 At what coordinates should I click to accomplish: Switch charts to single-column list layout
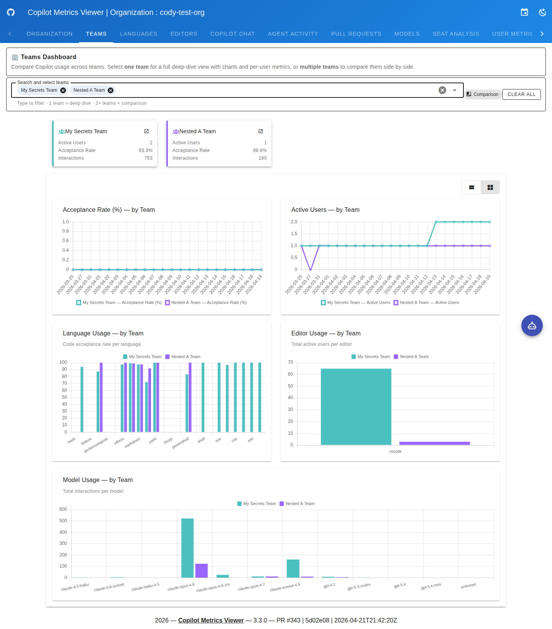472,187
